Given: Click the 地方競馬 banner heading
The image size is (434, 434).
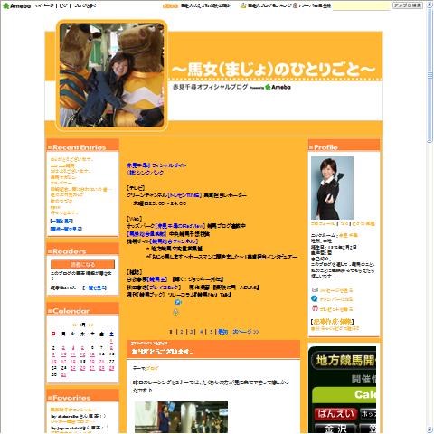Looking at the screenshot, I should 345,361.
